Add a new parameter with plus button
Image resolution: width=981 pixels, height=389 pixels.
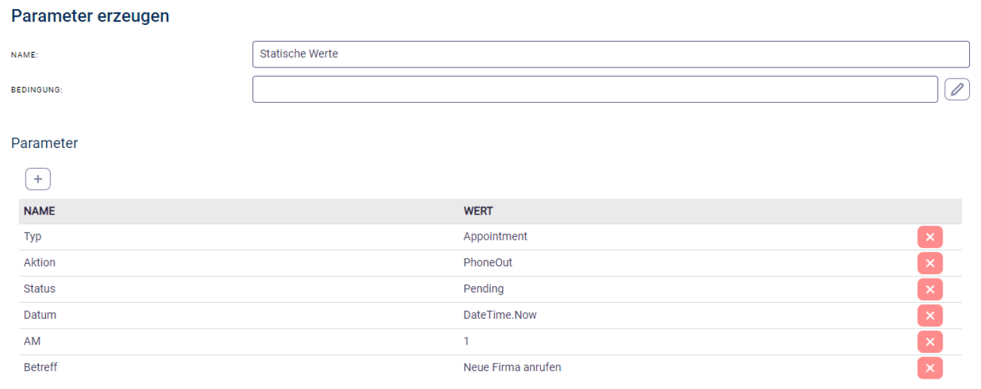pos(38,179)
